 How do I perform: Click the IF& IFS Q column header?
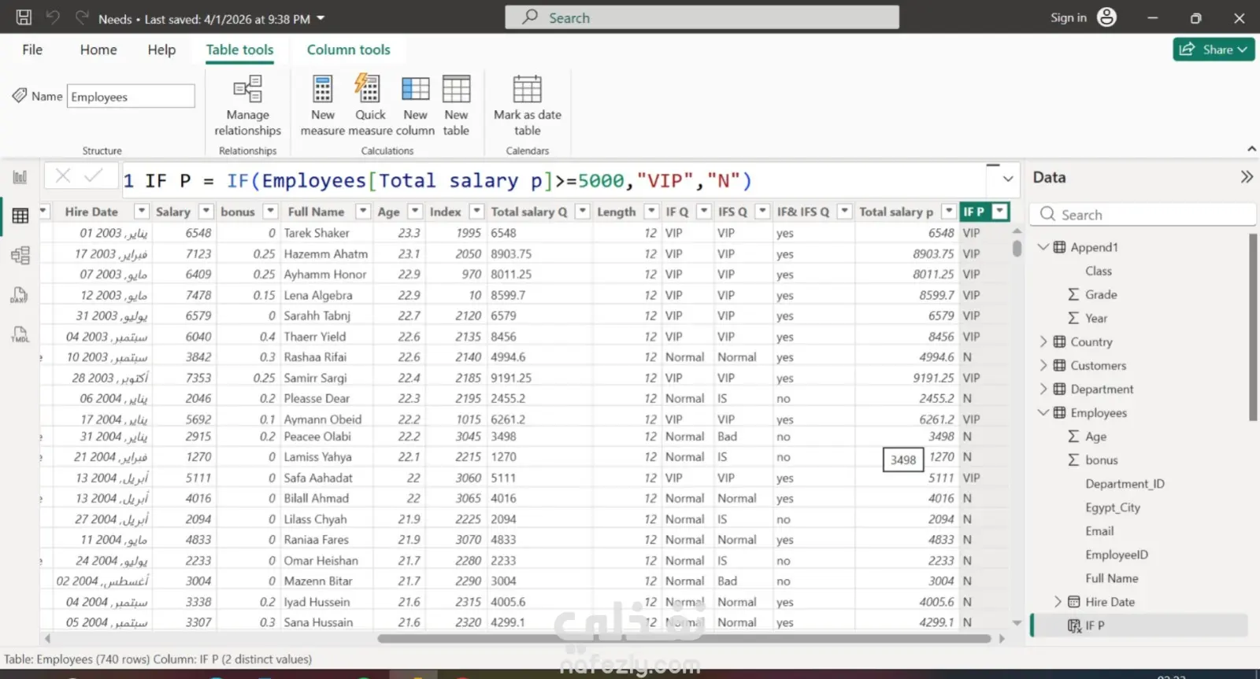point(803,212)
